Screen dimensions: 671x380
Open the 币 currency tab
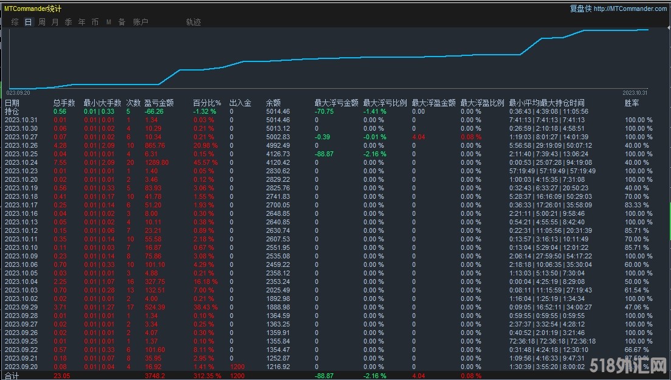click(x=95, y=22)
